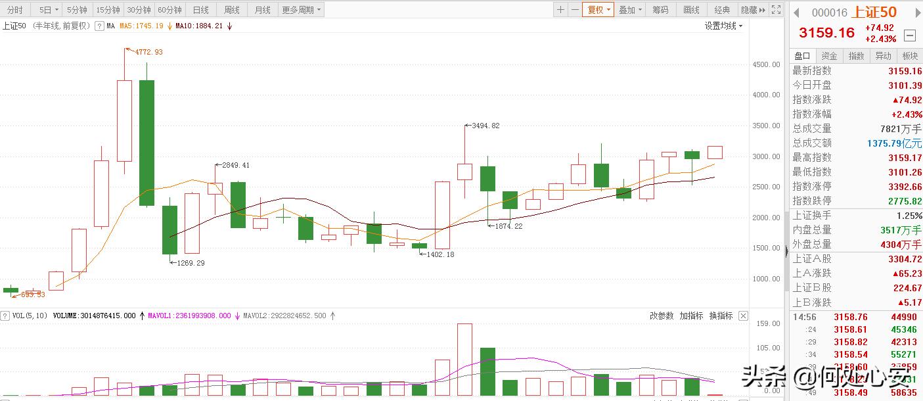Click the 1402.18 low price marker
The image size is (923, 401).
pyautogui.click(x=439, y=254)
